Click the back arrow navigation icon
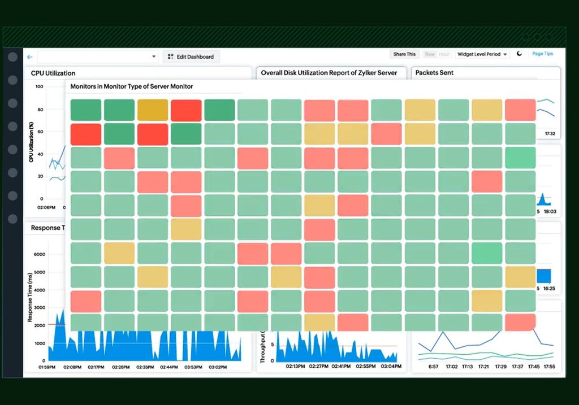 coord(29,56)
